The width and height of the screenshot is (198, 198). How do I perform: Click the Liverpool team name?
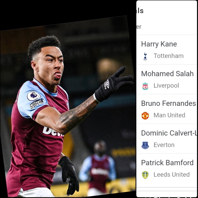coord(166,86)
